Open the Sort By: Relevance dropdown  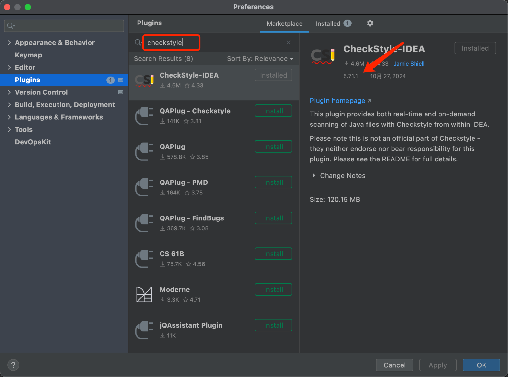[260, 59]
